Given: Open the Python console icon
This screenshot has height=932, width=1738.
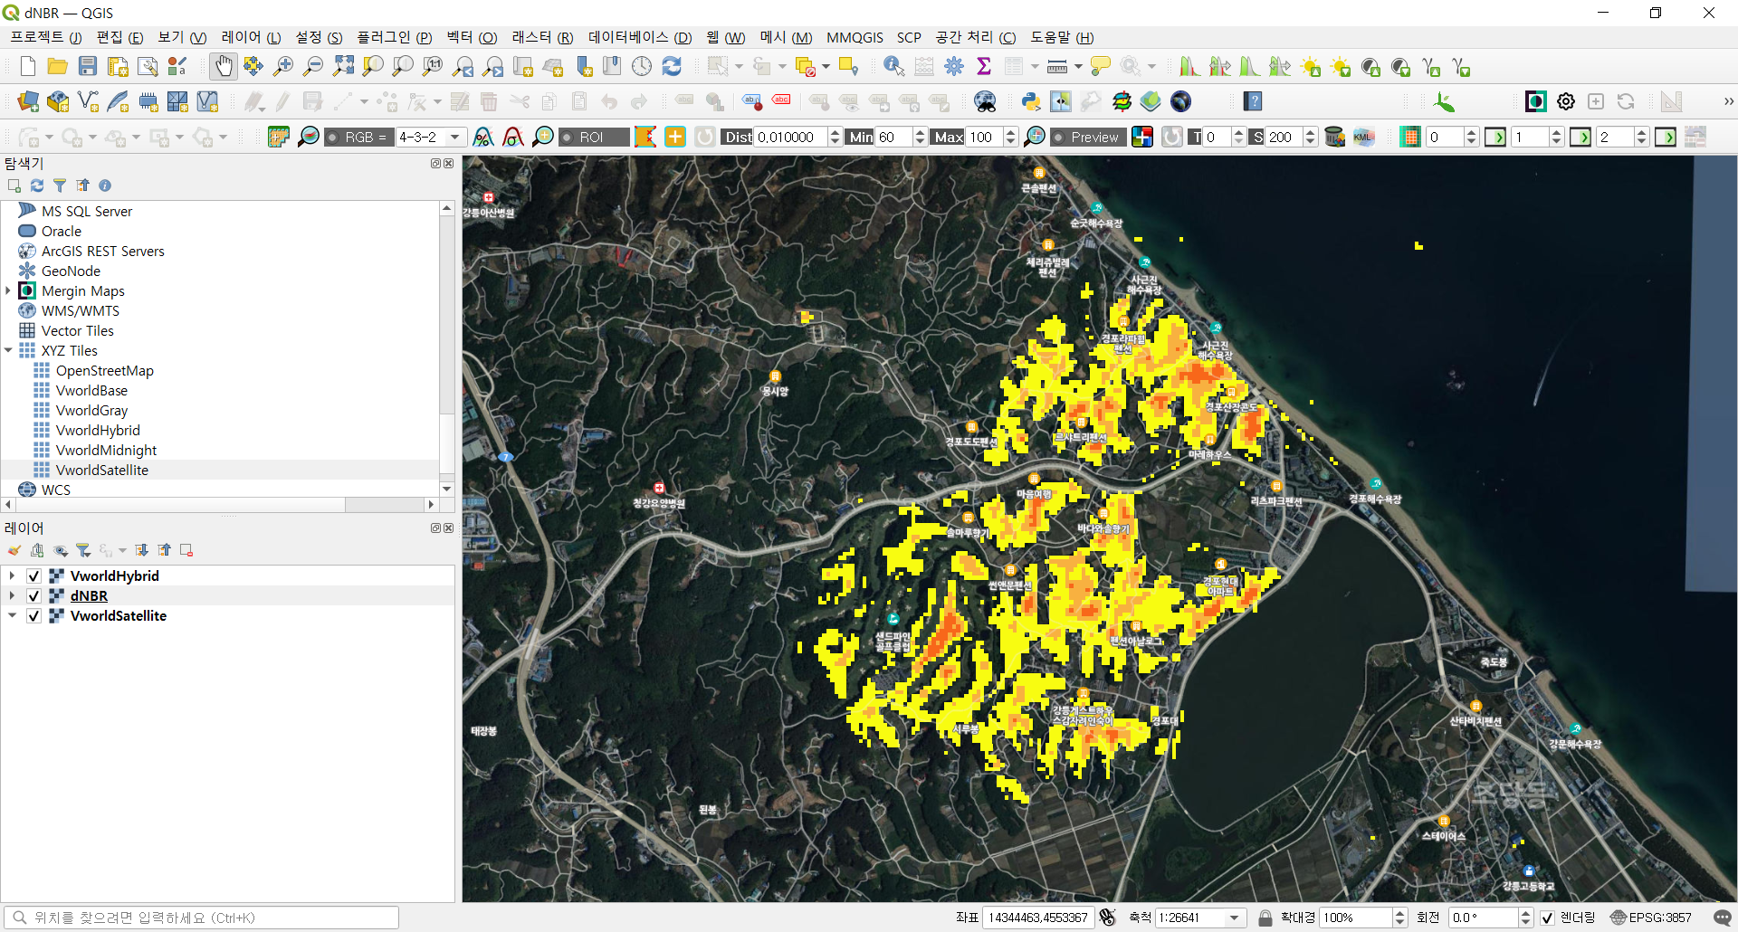Looking at the screenshot, I should 1030,101.
